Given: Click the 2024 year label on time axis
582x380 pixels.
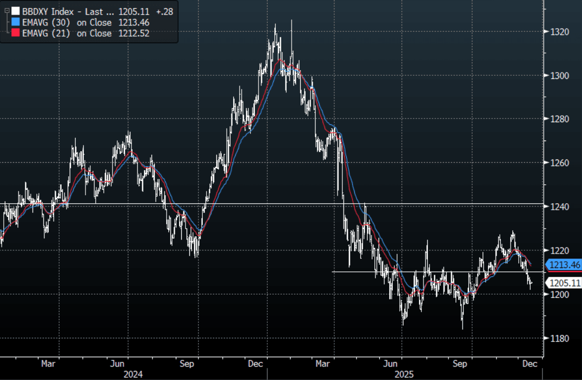Looking at the screenshot, I should click(x=133, y=374).
